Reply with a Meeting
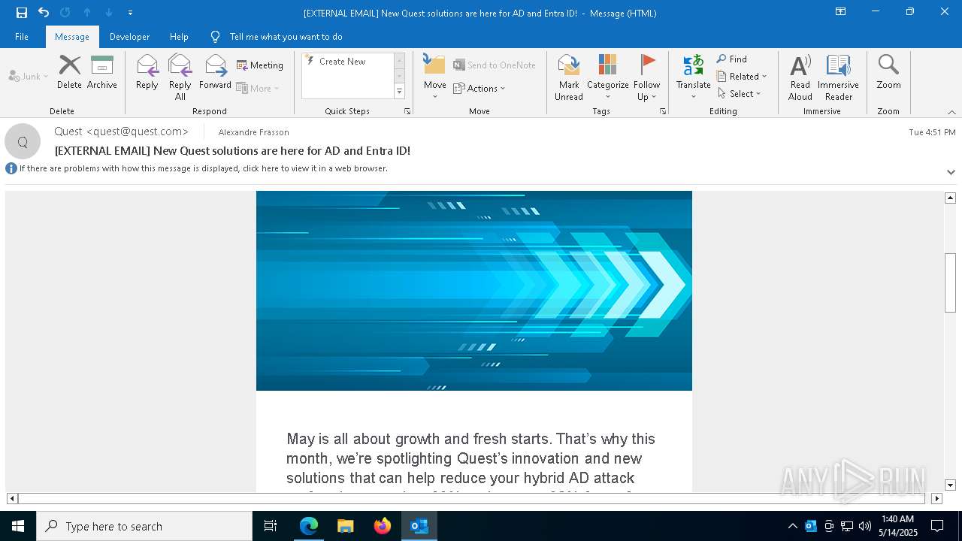This screenshot has width=962, height=541. tap(260, 65)
